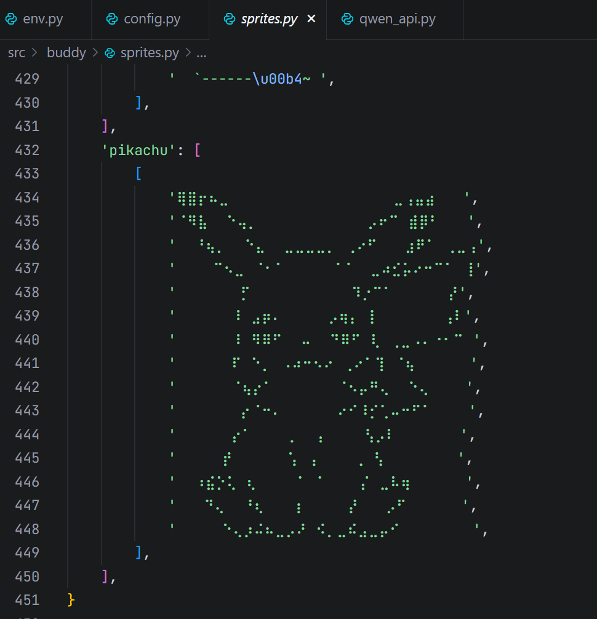Click the blue closing bracket on line 430

pyautogui.click(x=138, y=103)
